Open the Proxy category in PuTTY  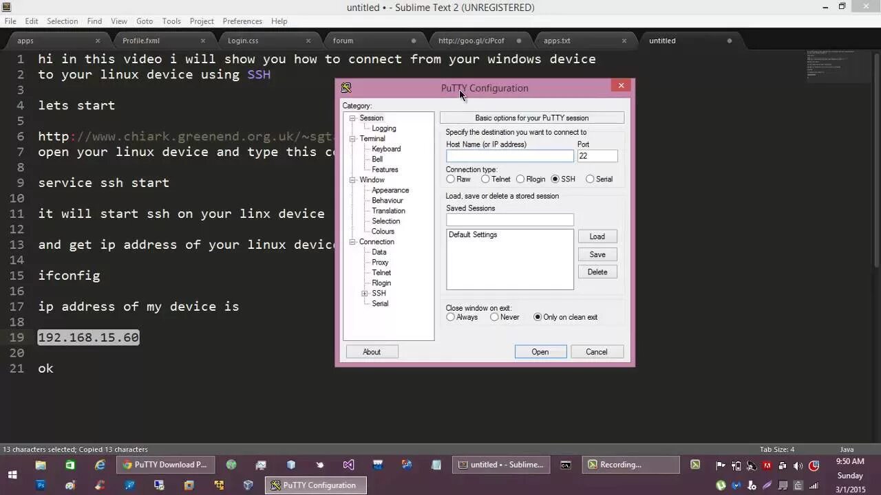tap(380, 263)
